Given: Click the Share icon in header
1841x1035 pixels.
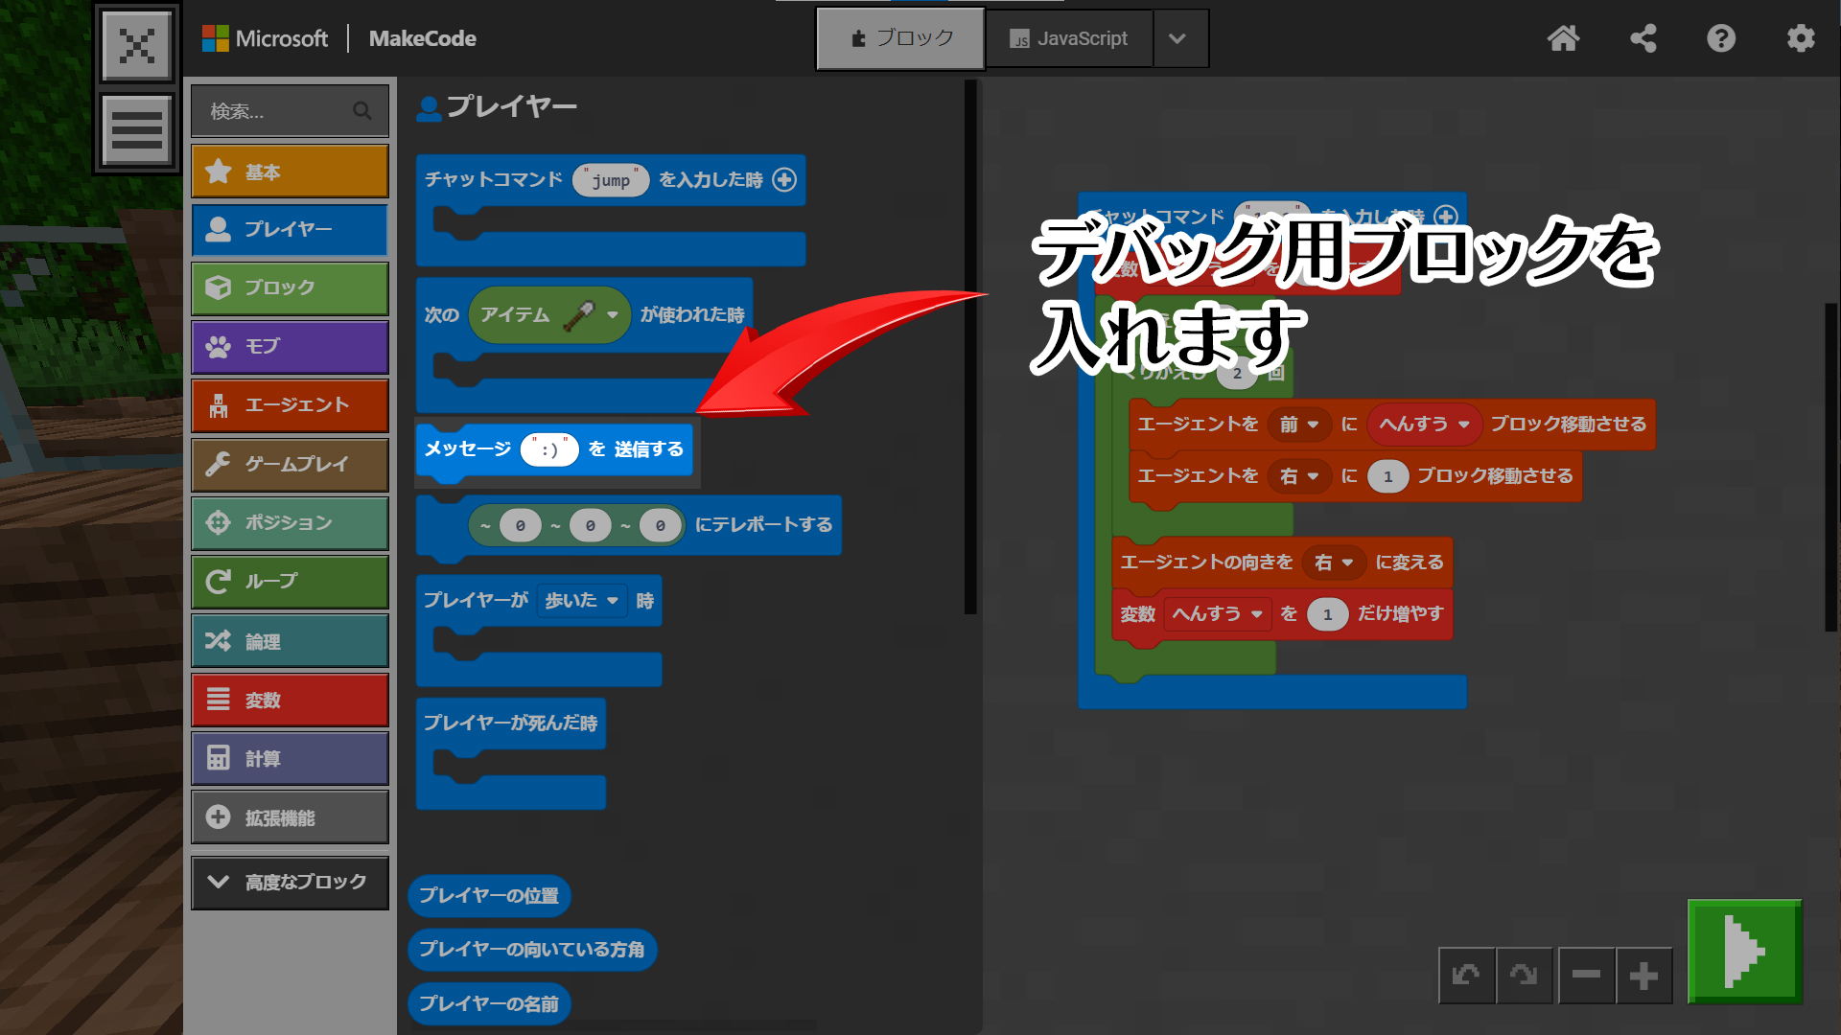Looking at the screenshot, I should tap(1643, 38).
